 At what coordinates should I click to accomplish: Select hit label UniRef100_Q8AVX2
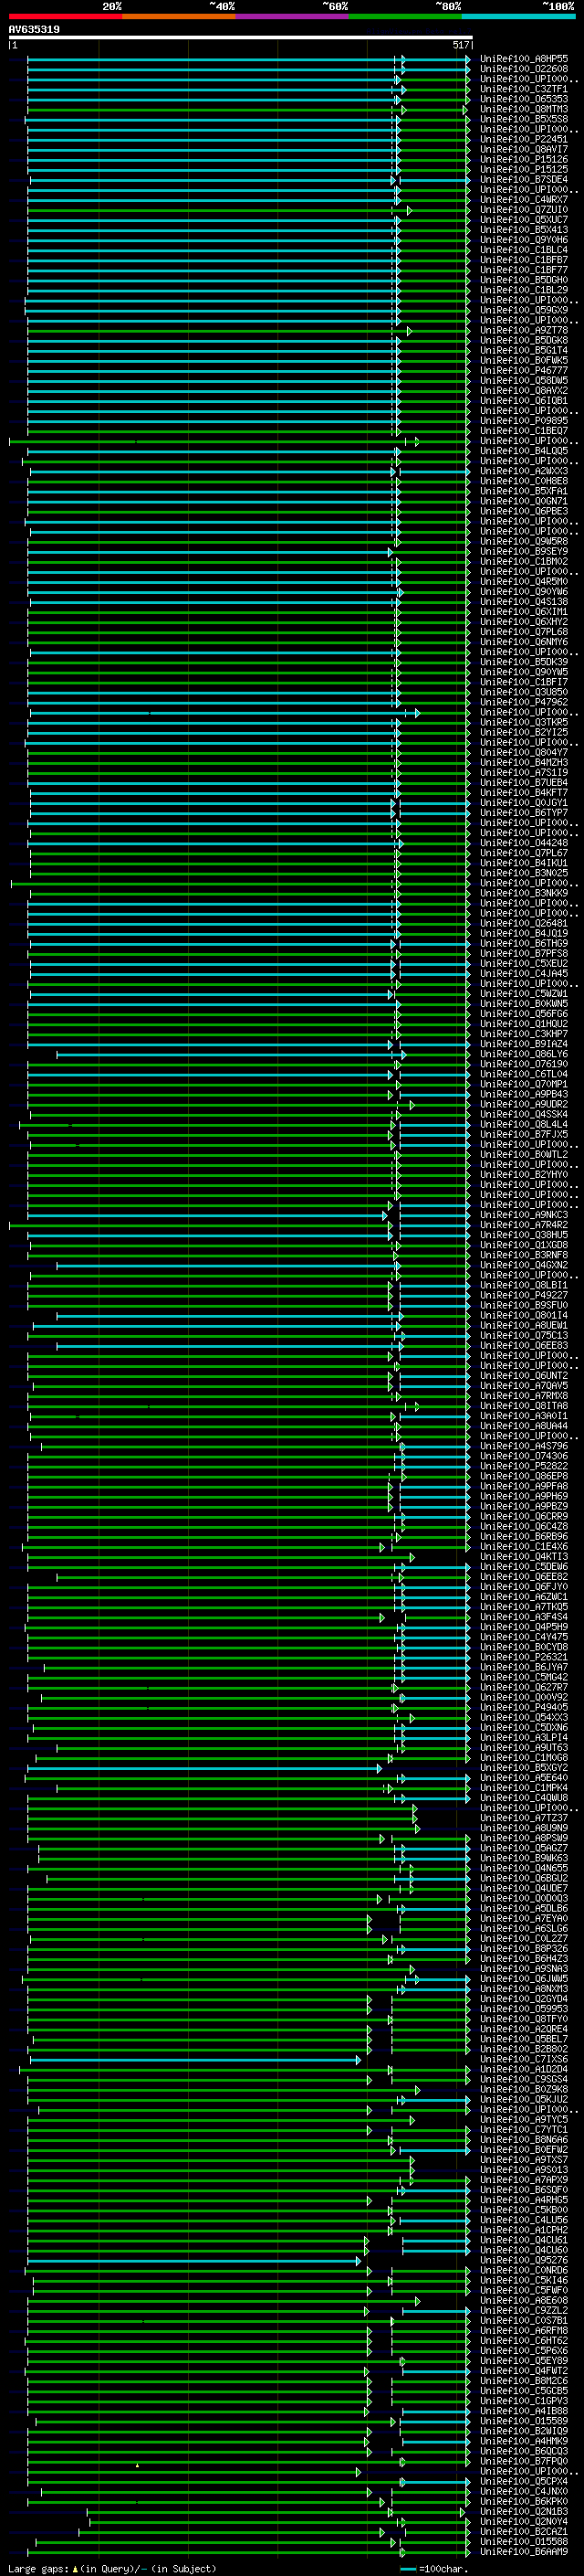[524, 391]
